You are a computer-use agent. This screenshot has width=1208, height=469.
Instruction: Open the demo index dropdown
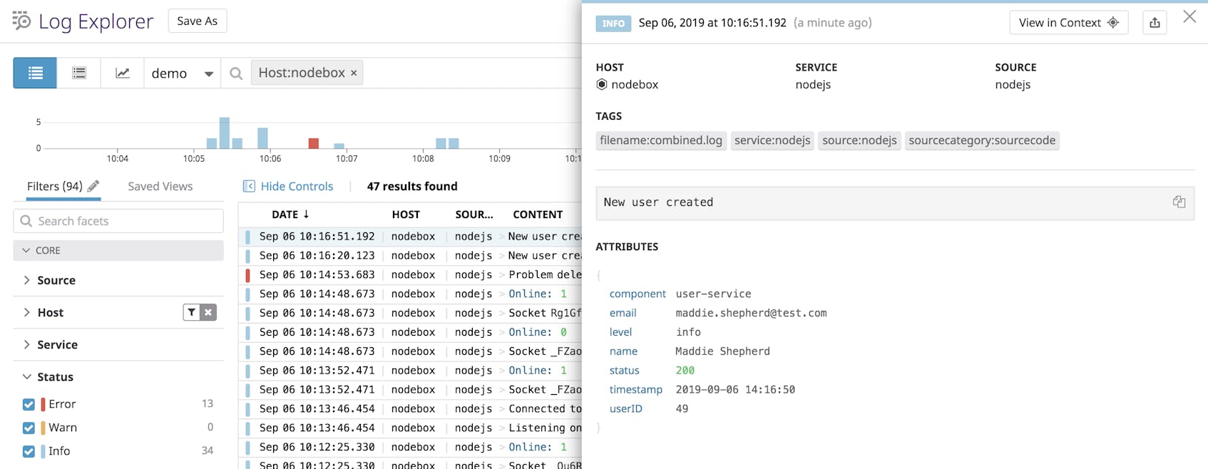pyautogui.click(x=182, y=73)
